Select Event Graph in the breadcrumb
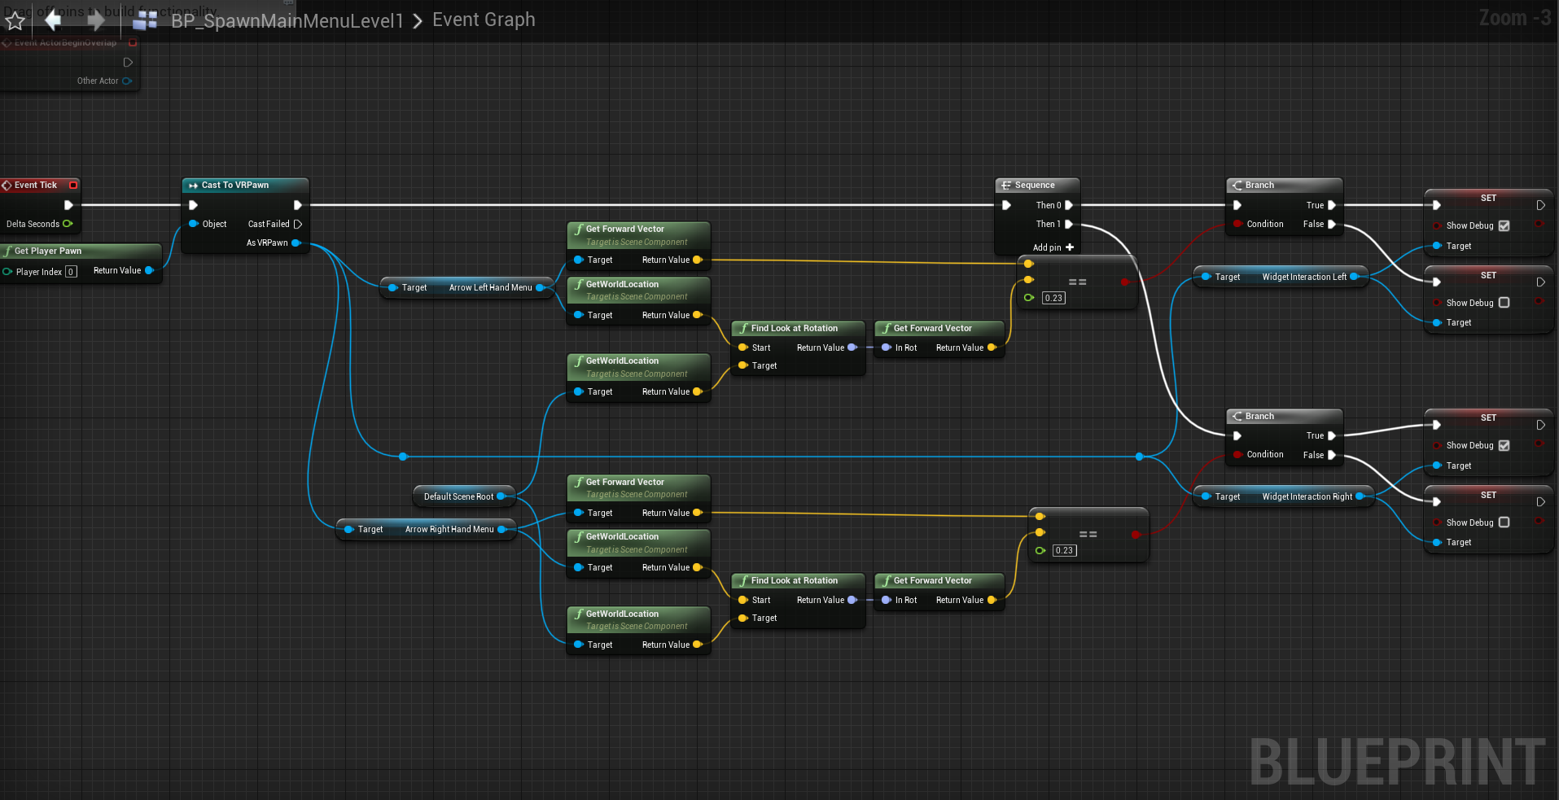Screen dimensions: 1559x800 (484, 20)
